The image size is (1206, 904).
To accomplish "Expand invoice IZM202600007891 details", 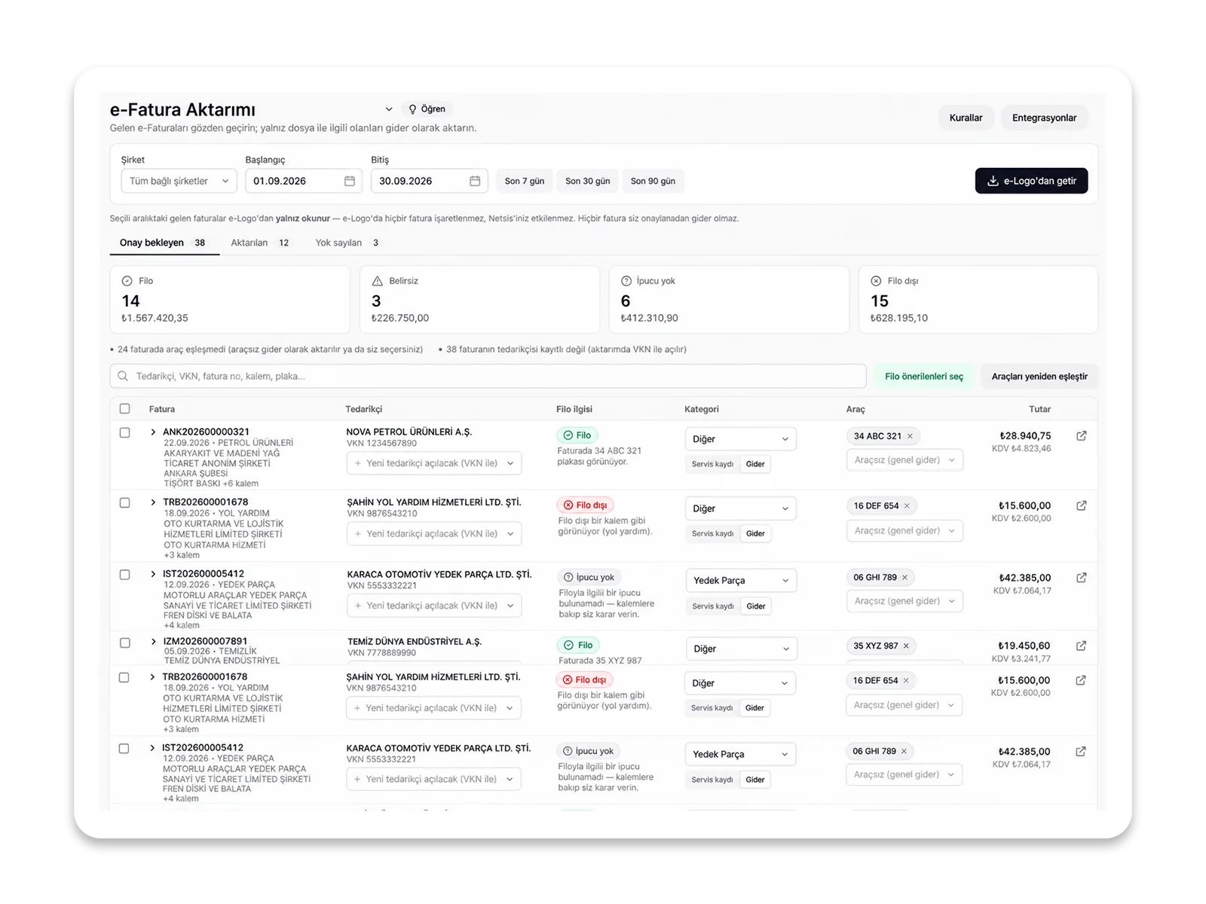I will (x=153, y=643).
